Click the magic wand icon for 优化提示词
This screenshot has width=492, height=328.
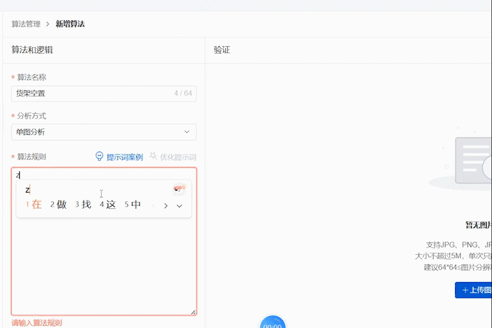153,157
